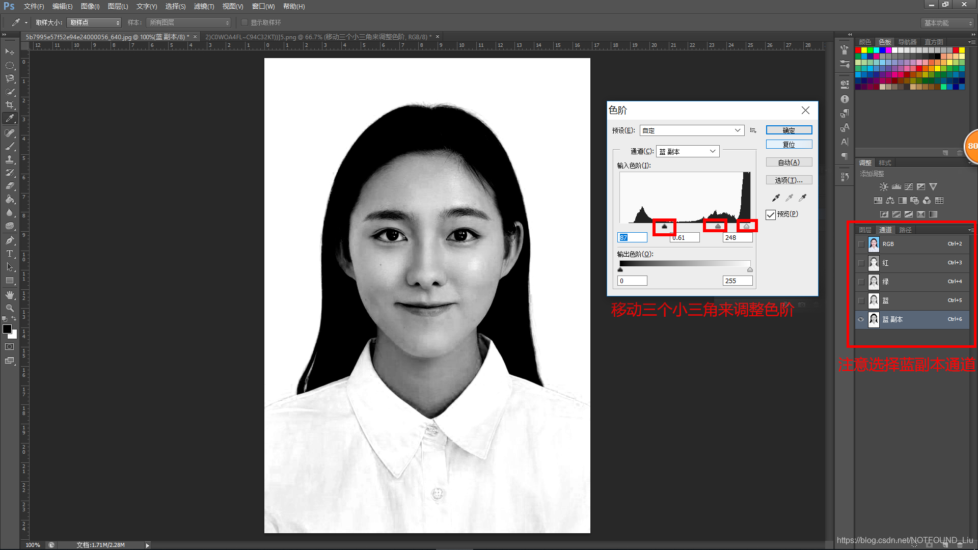Open the 取样大小 dropdown

94,22
